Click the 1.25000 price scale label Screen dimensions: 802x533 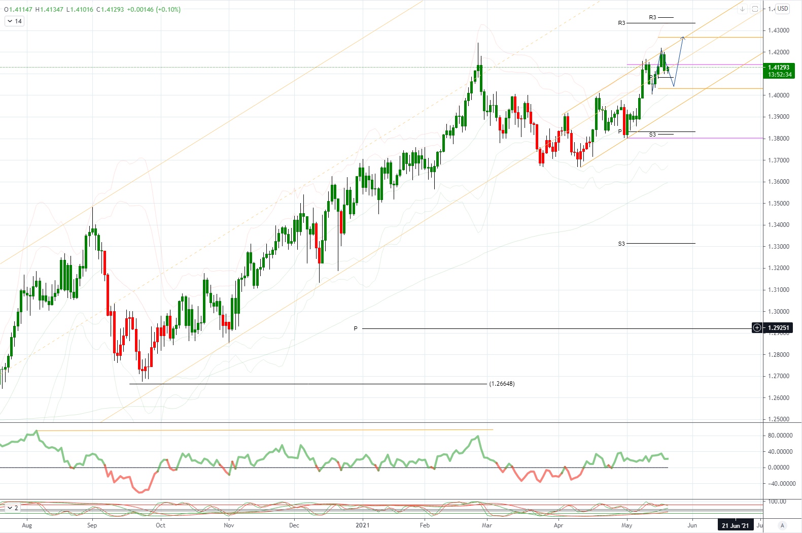tap(779, 419)
